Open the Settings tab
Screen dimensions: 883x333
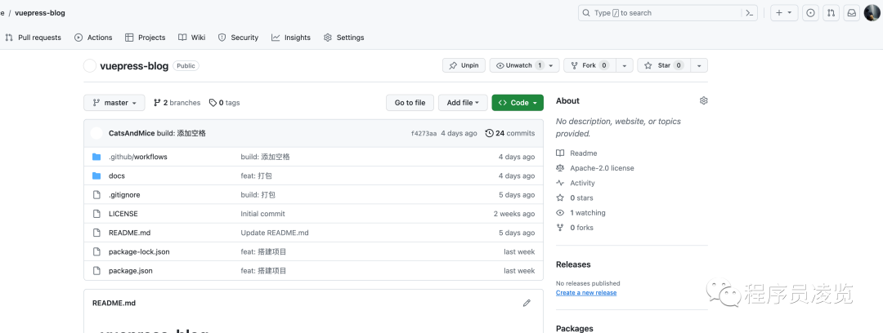(344, 38)
